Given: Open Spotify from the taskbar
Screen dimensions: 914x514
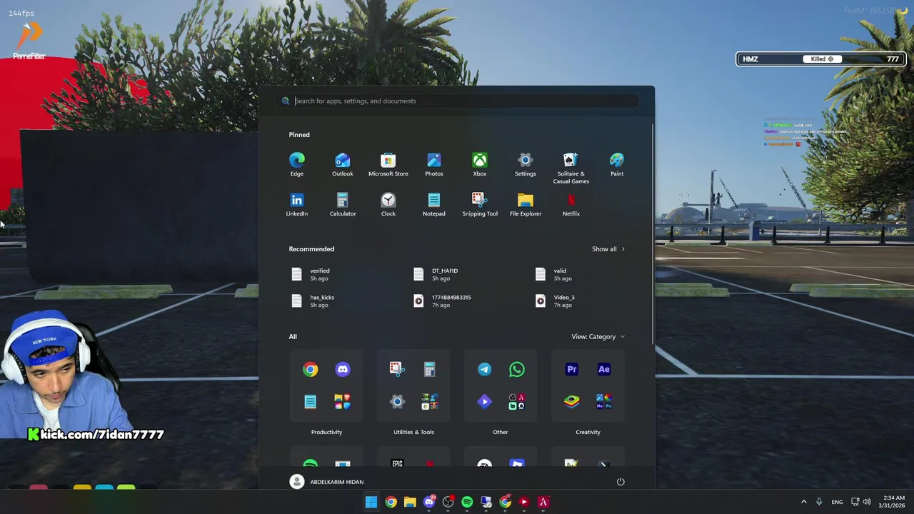Looking at the screenshot, I should click(467, 502).
